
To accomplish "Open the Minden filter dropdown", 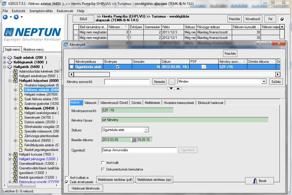I will [x=264, y=82].
